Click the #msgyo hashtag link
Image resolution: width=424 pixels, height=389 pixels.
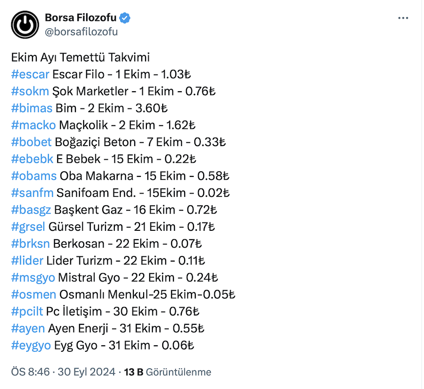click(33, 278)
